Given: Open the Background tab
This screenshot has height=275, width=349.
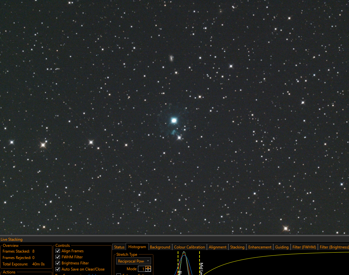Looking at the screenshot, I should pos(160,247).
